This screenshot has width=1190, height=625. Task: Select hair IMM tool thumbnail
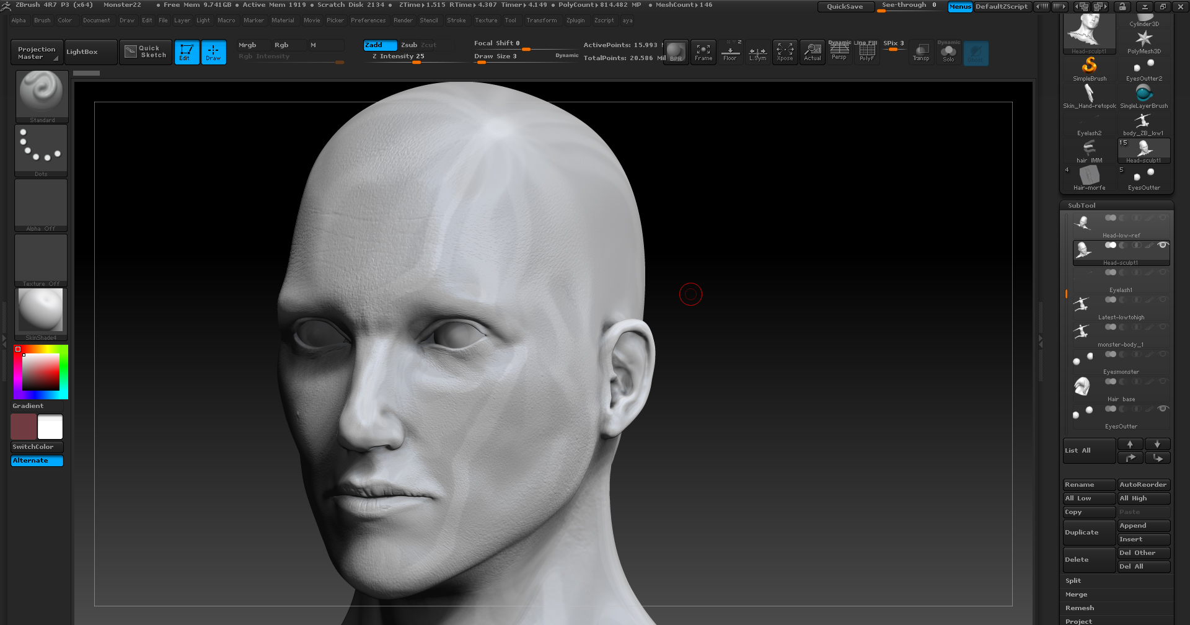(x=1090, y=151)
